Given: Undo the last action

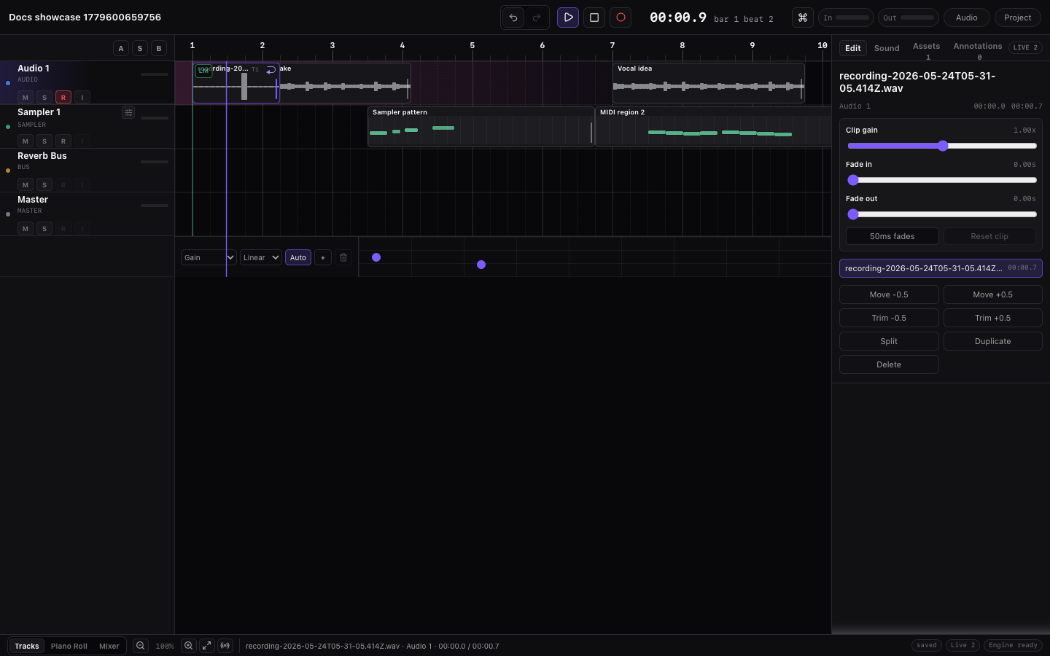Looking at the screenshot, I should point(513,17).
